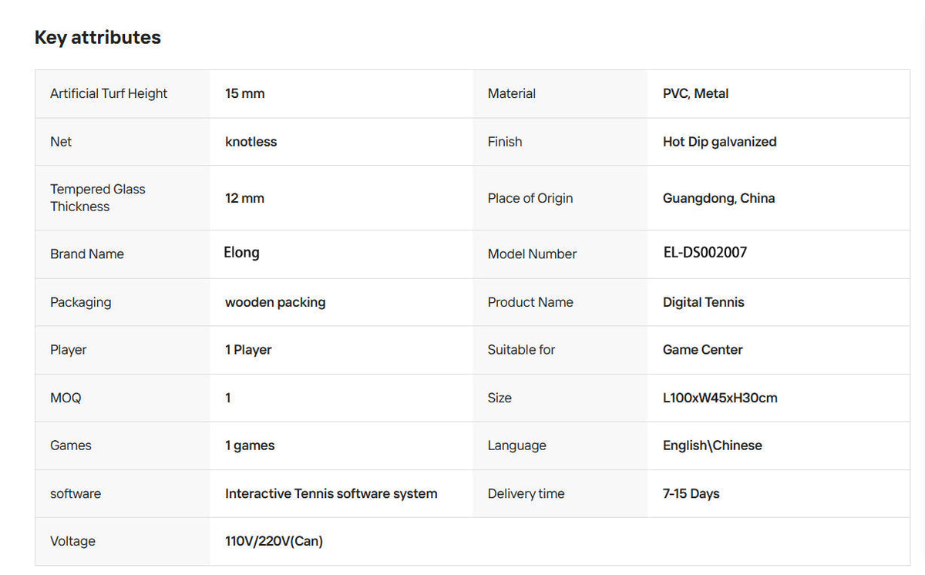
Task: Select the 1 games value
Action: tap(250, 446)
